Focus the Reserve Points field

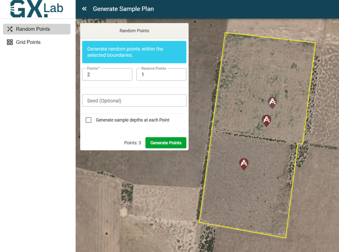tap(161, 75)
